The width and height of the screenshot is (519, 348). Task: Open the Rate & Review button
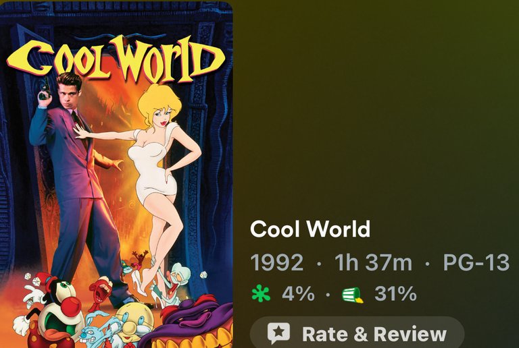(357, 332)
